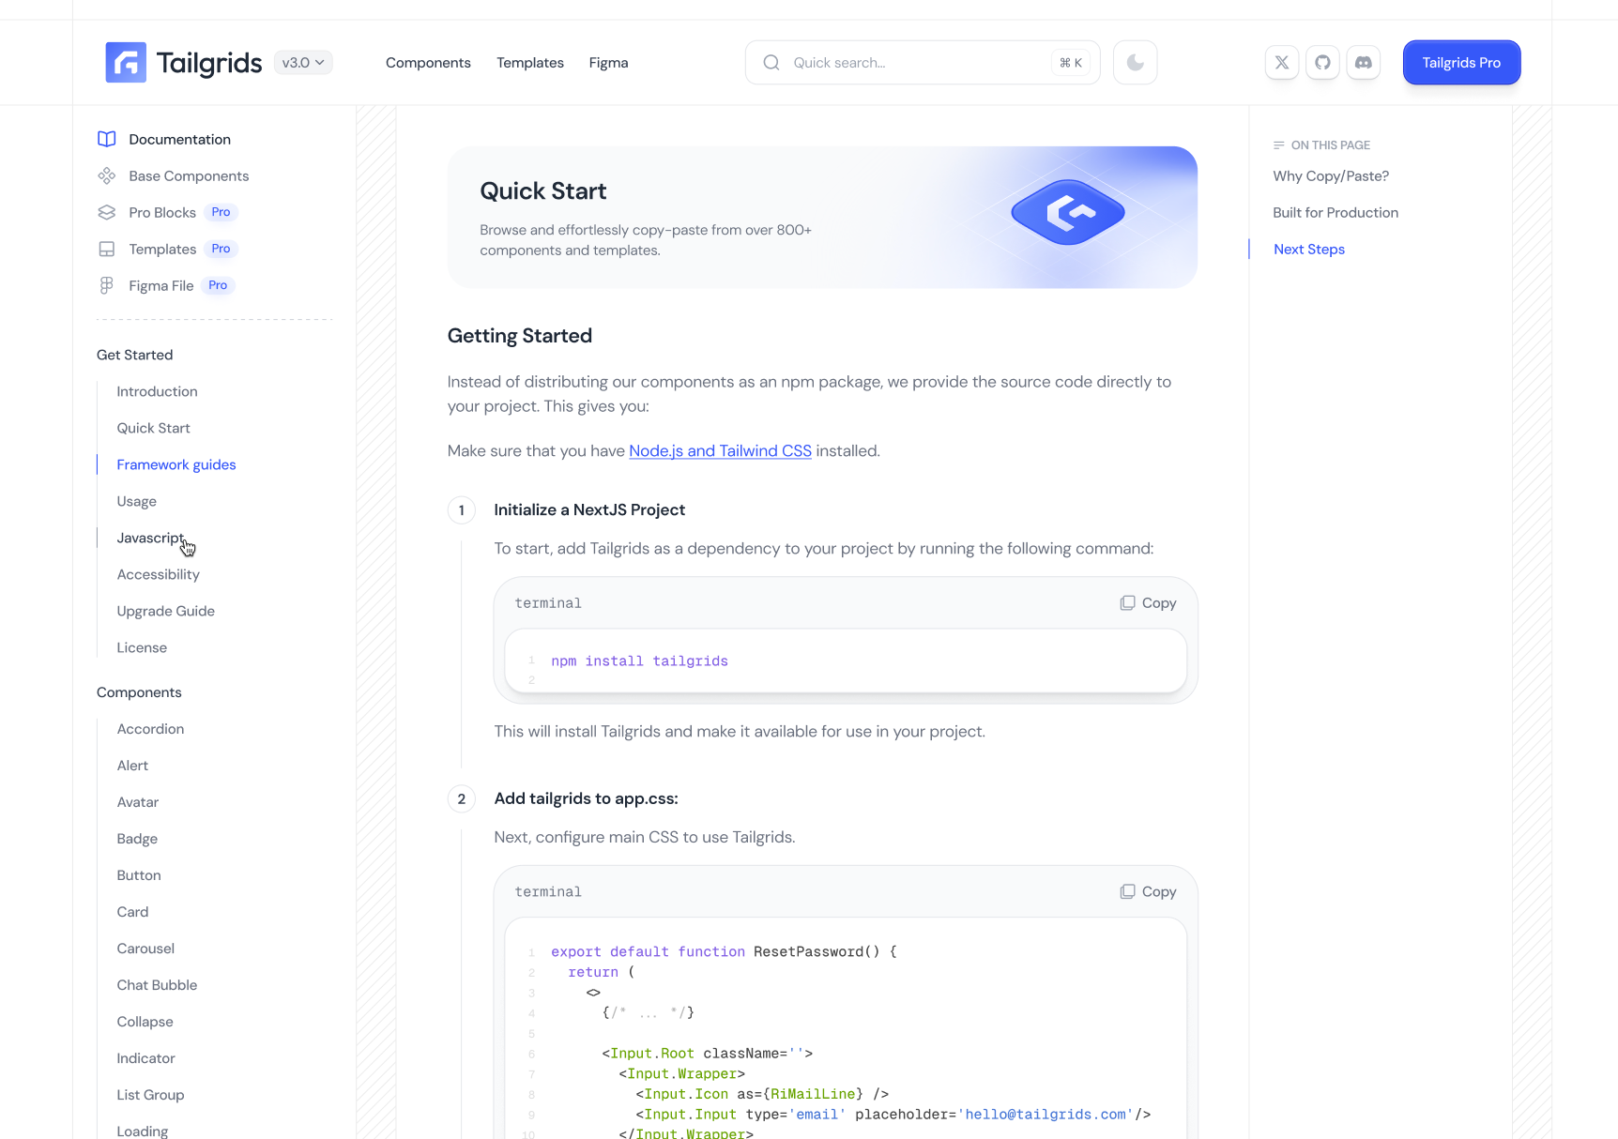Open Base Components in the sidebar
1618x1139 pixels.
tap(189, 175)
